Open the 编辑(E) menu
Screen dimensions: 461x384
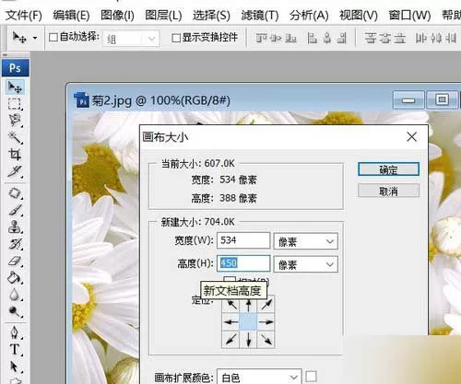click(x=71, y=15)
